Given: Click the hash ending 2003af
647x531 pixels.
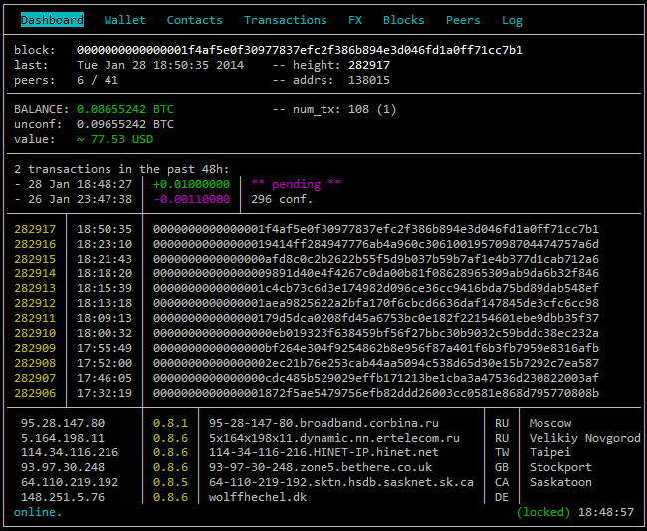Looking at the screenshot, I should 376,378.
